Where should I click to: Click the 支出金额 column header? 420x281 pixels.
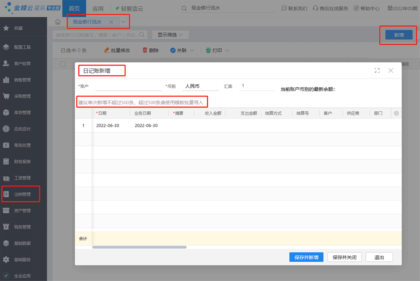point(249,113)
